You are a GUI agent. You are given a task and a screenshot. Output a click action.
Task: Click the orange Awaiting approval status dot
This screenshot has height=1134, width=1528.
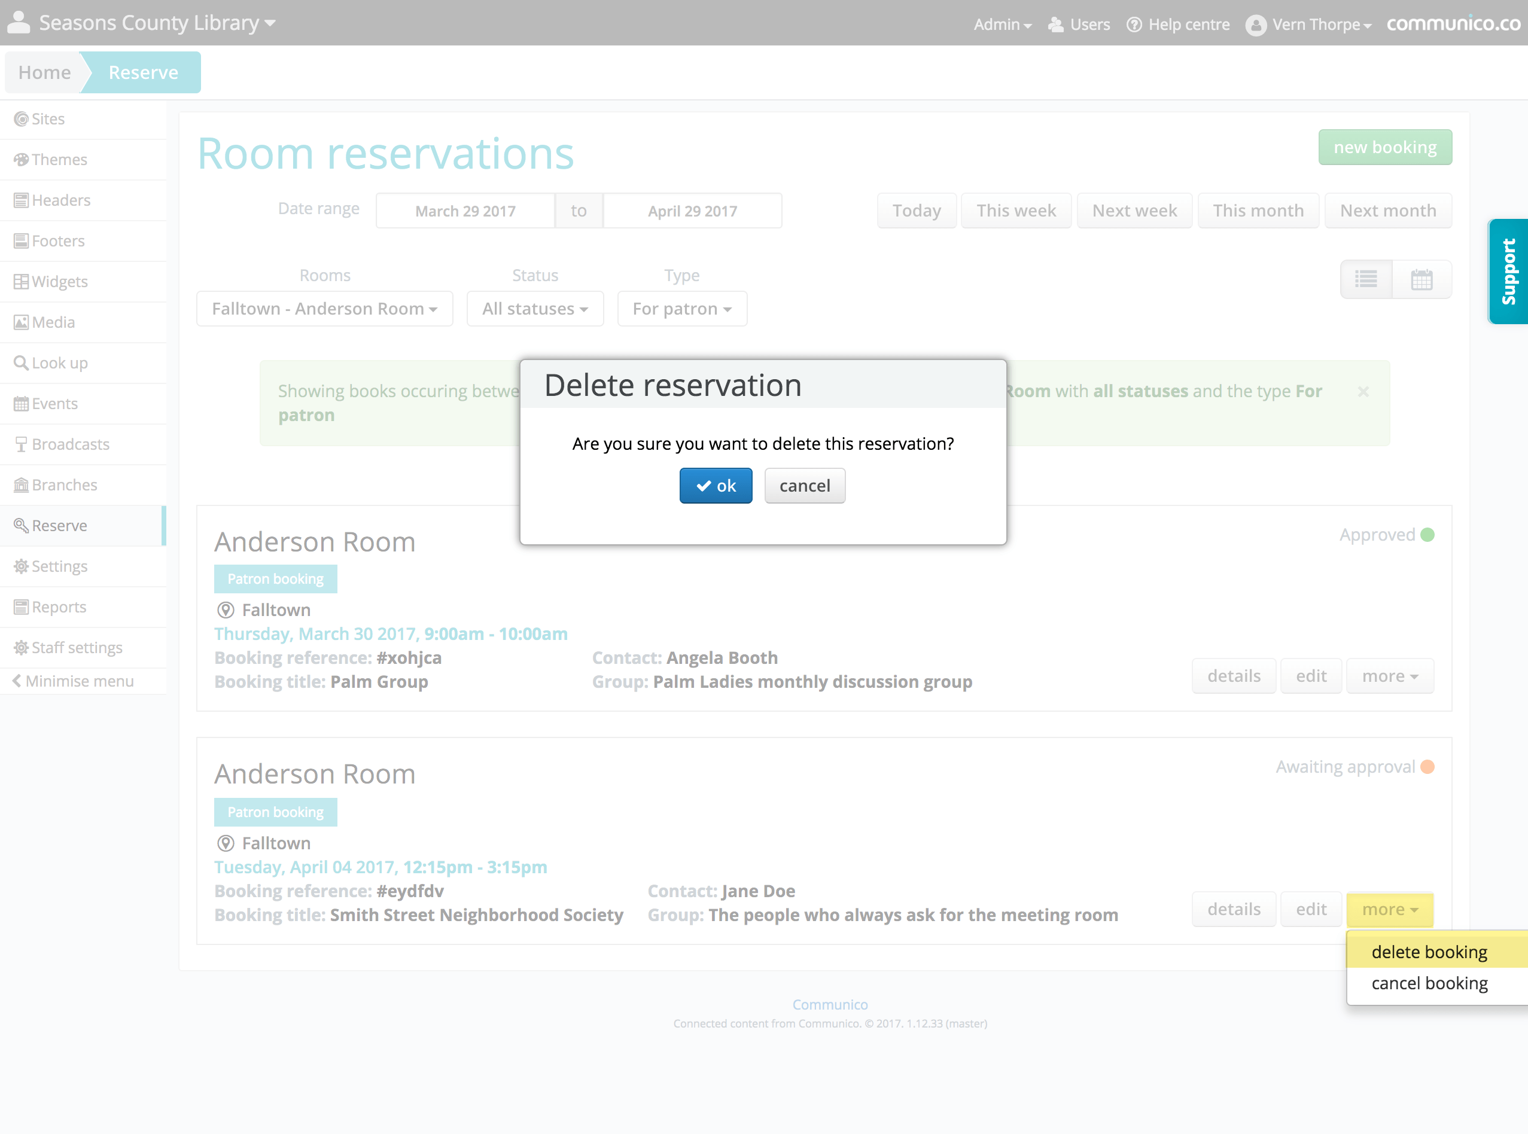click(x=1427, y=767)
